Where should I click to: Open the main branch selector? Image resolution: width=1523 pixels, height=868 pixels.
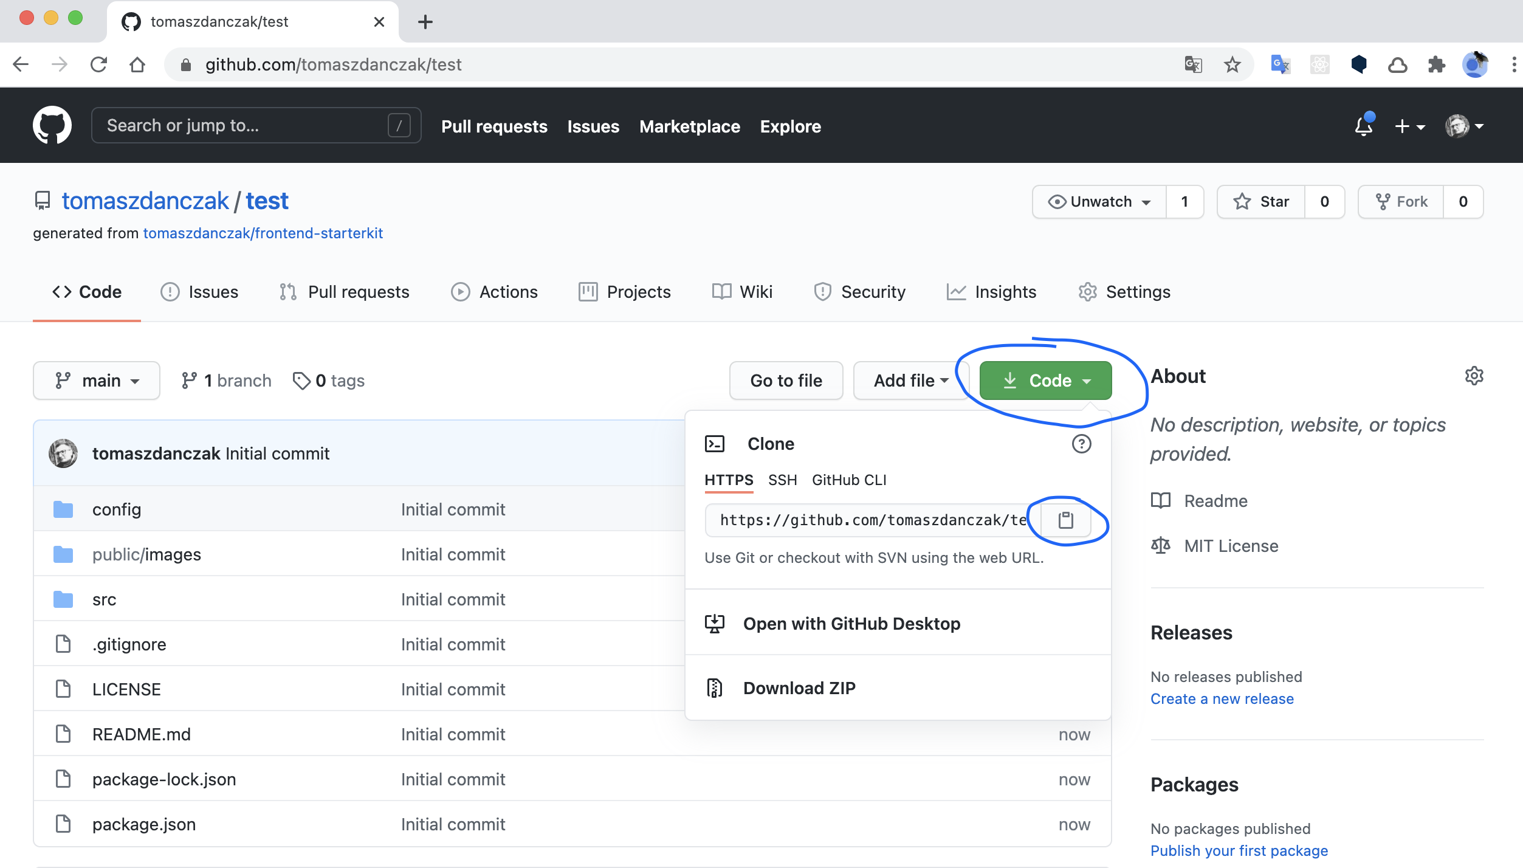97,381
